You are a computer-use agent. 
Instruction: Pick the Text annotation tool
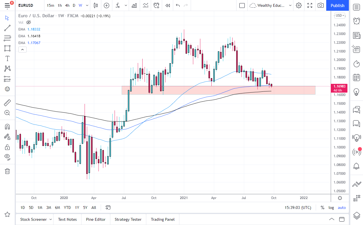(x=7, y=58)
